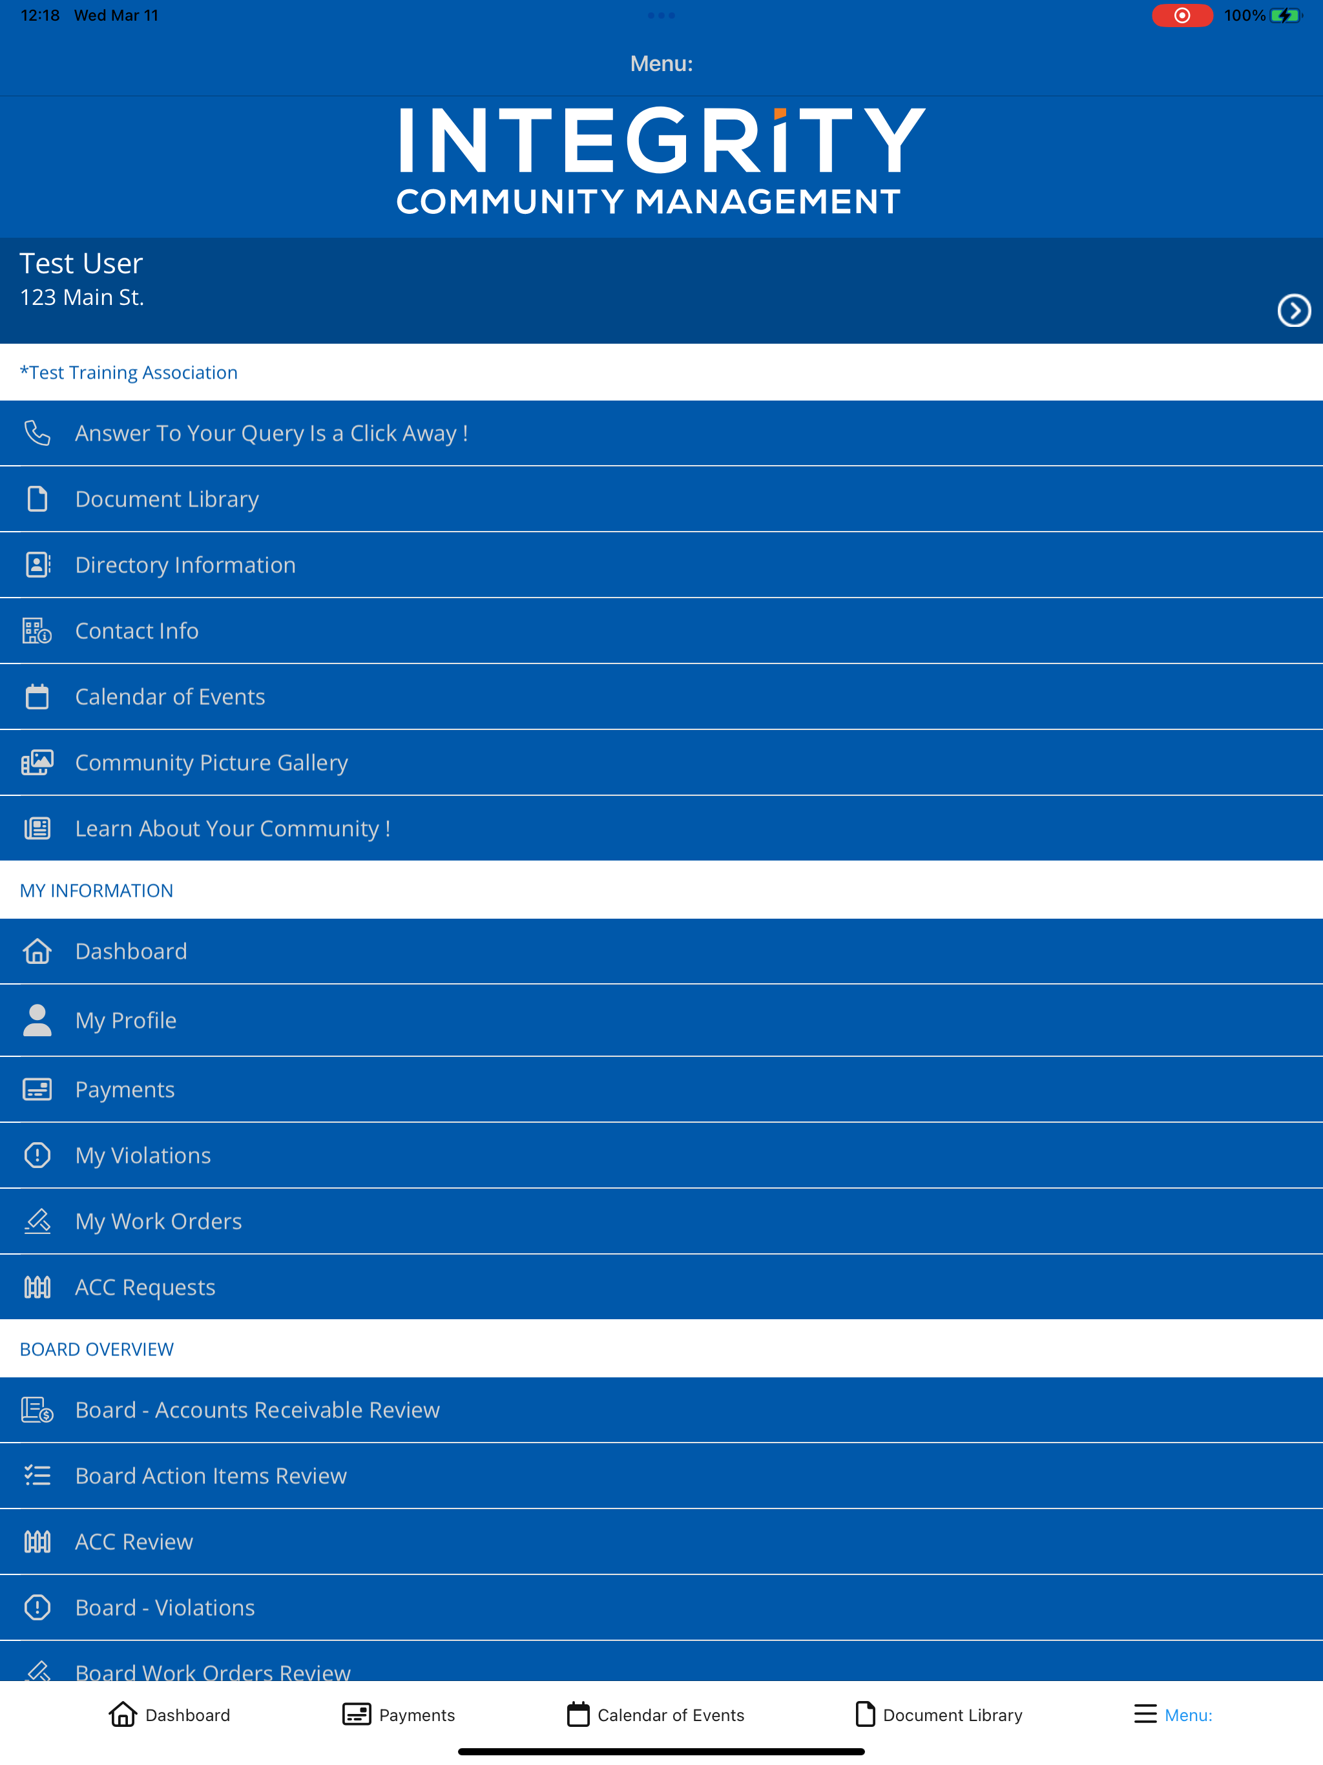Image resolution: width=1323 pixels, height=1765 pixels.
Task: Tap the fence icon beside ACC Requests
Action: point(37,1287)
